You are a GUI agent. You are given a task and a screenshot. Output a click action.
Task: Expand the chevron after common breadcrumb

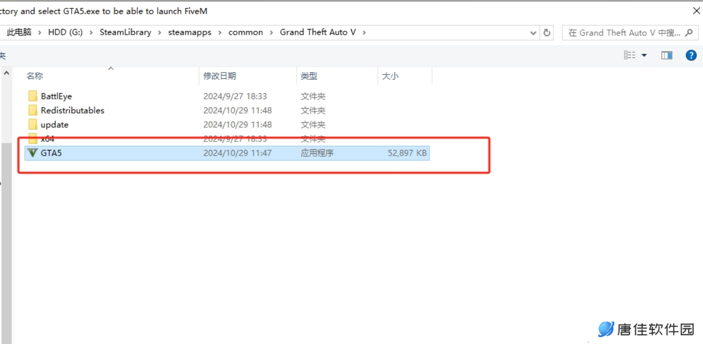pyautogui.click(x=272, y=32)
